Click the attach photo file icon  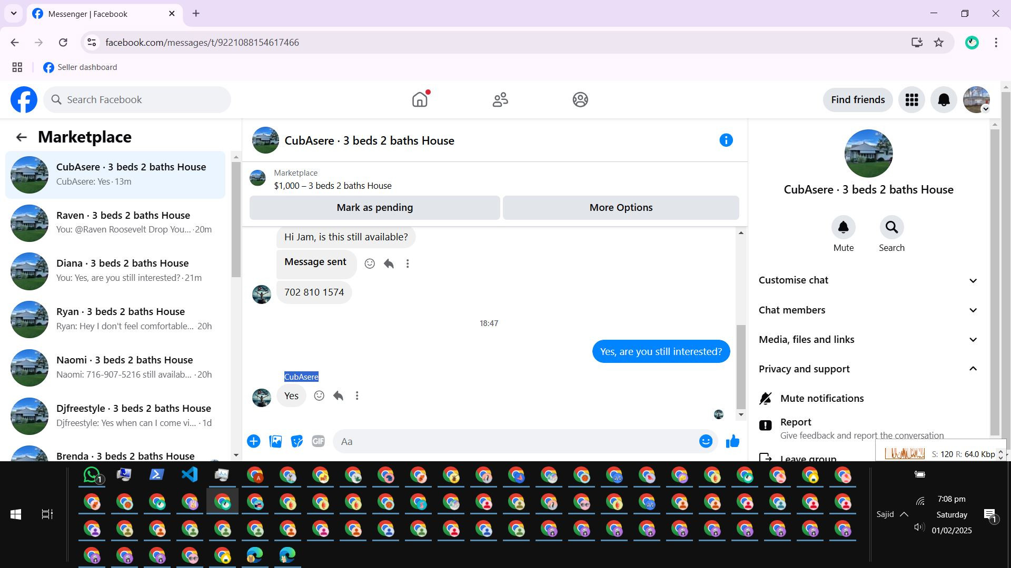pos(275,441)
